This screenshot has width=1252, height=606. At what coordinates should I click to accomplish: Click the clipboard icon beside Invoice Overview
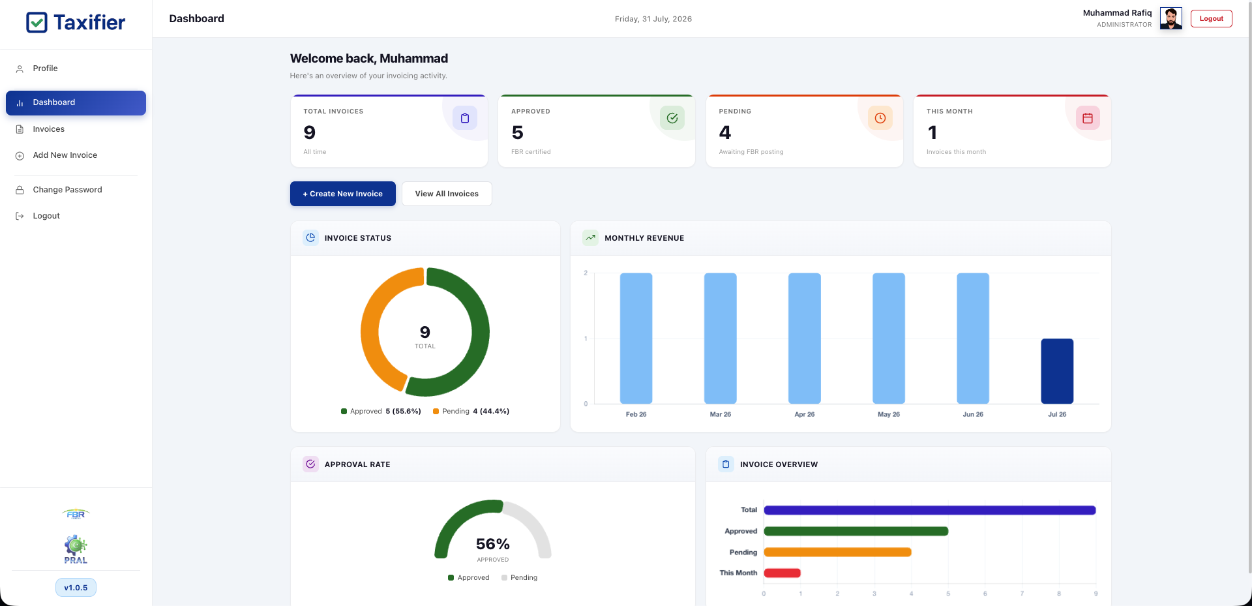[x=726, y=464]
